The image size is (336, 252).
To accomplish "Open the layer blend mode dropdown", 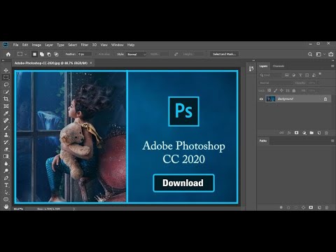I will [276, 83].
